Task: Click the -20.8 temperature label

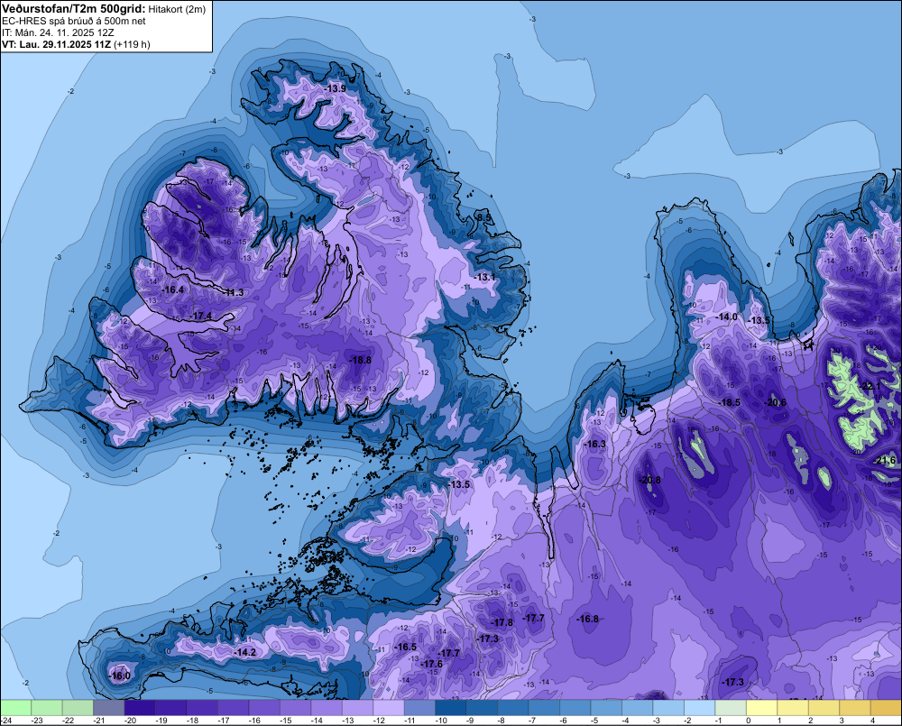Action: 650,480
